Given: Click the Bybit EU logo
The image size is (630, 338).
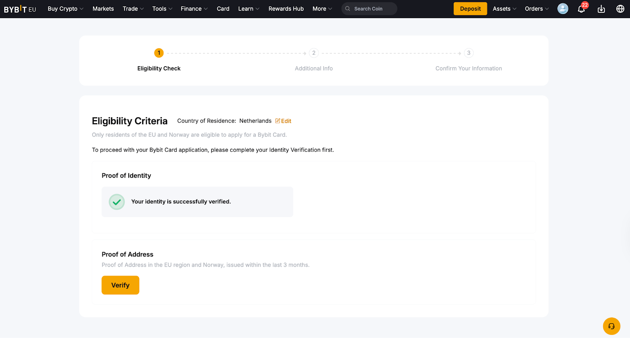Looking at the screenshot, I should pos(20,9).
